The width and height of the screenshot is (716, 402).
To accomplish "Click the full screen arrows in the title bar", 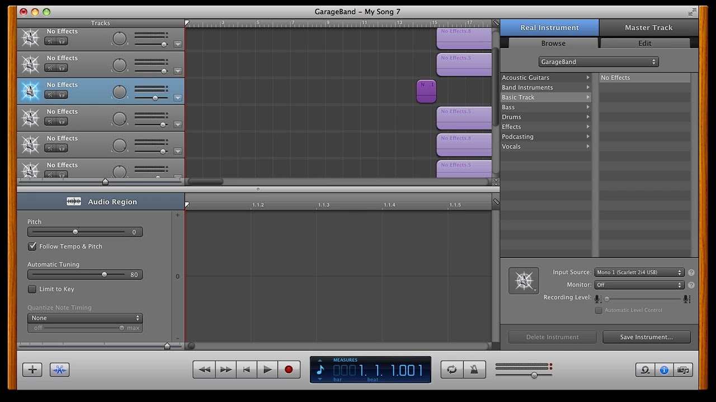I will point(693,12).
